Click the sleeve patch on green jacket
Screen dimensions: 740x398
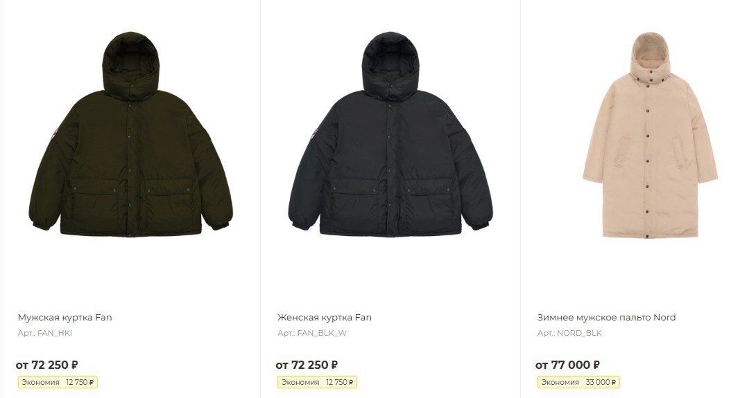point(54,135)
